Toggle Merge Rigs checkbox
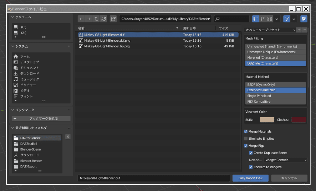316x191 pixels. click(245, 146)
